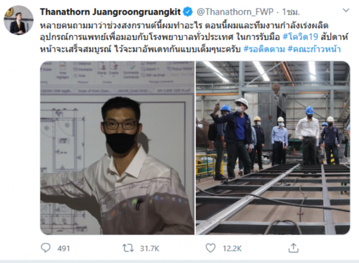View the factory workers photo
Screen dimensions: 359x263
(x=273, y=148)
